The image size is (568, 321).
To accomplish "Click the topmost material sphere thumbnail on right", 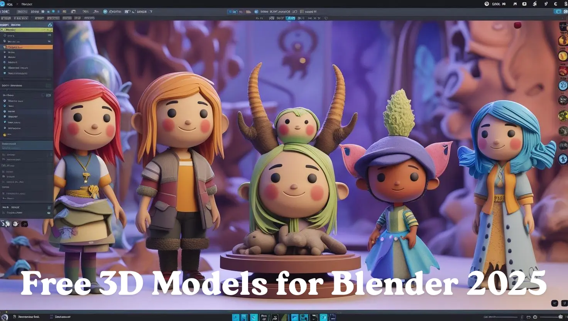I will [563, 25].
